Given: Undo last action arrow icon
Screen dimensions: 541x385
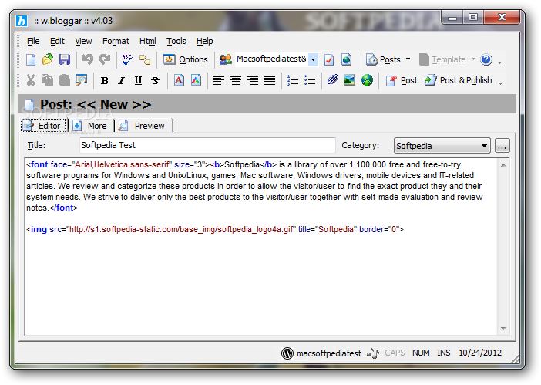Looking at the screenshot, I should pos(88,59).
